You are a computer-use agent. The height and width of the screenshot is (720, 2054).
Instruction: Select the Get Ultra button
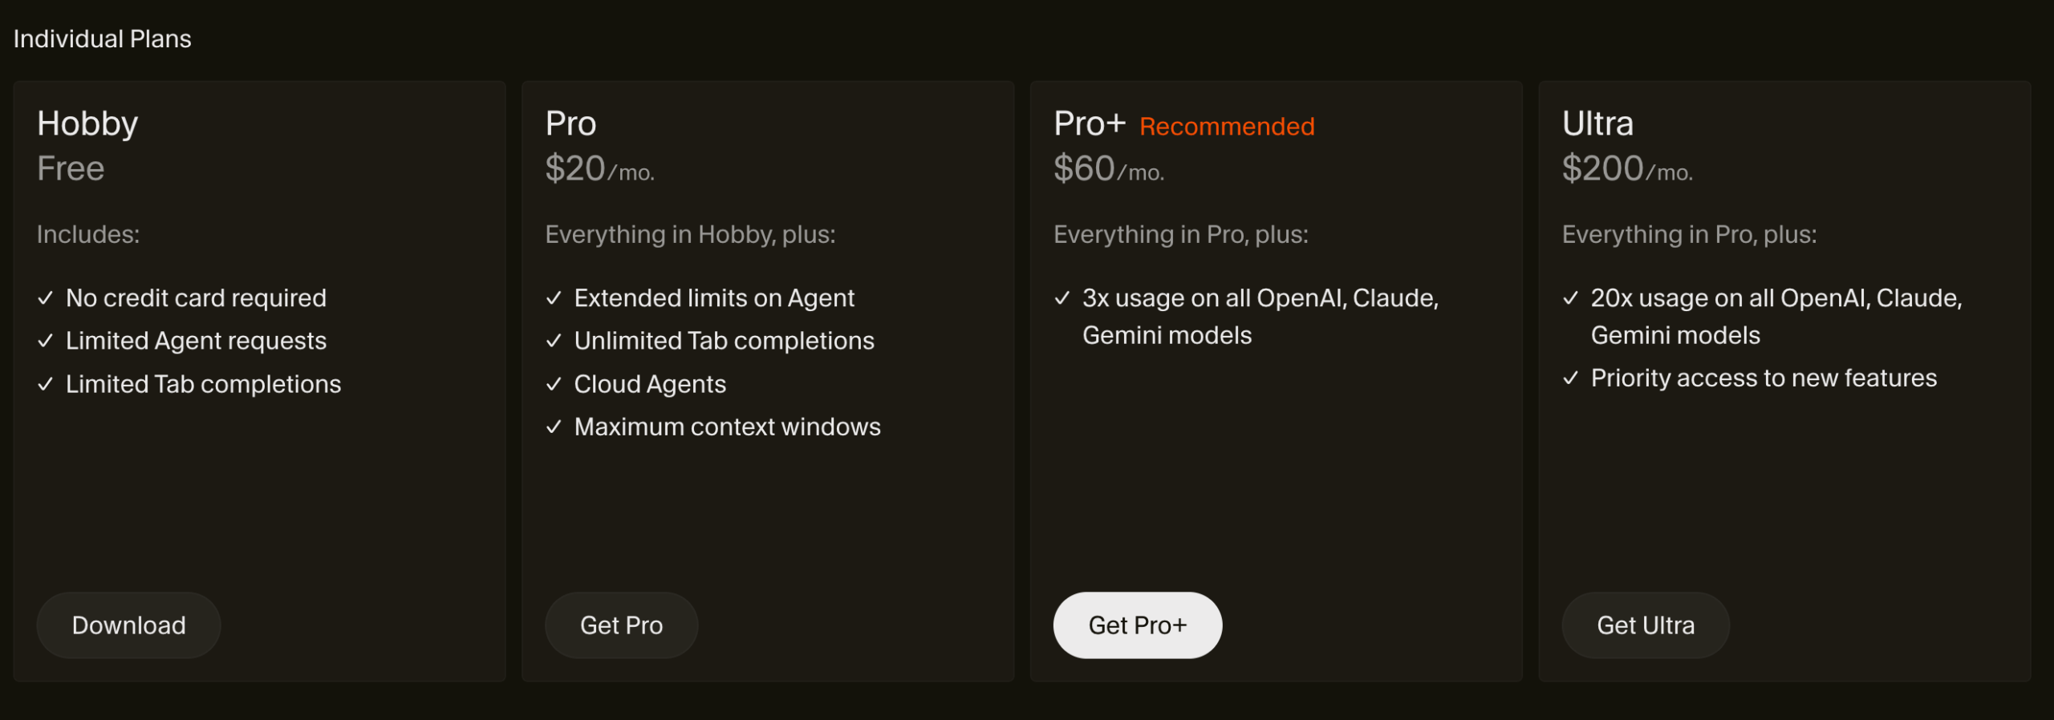point(1645,625)
